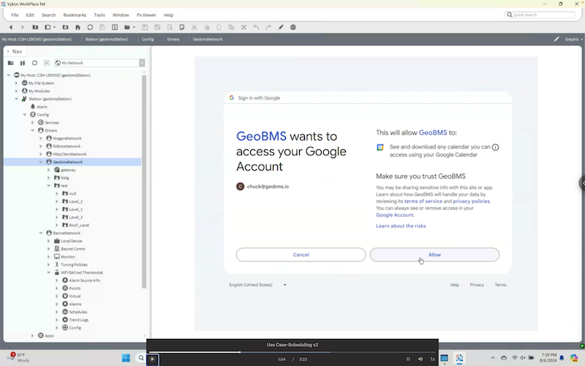Click the Learn about the risks link
This screenshot has width=585, height=366.
coord(401,226)
